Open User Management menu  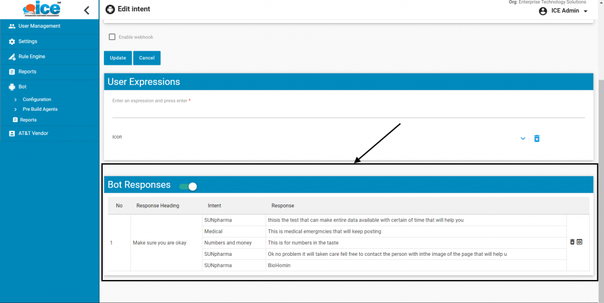[39, 26]
